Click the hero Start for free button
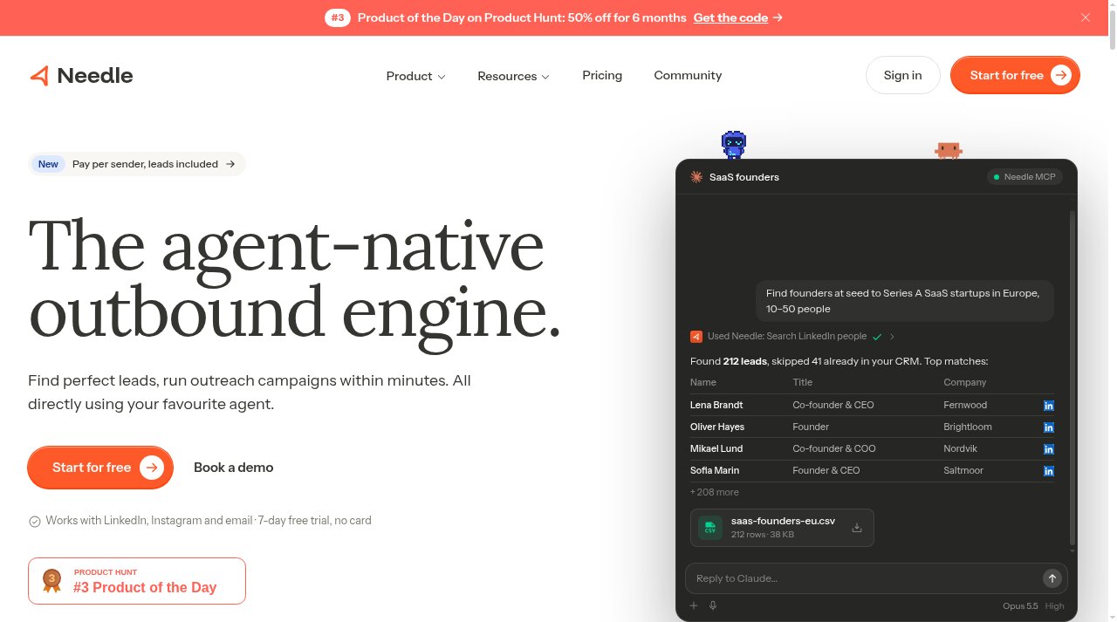 tap(100, 468)
